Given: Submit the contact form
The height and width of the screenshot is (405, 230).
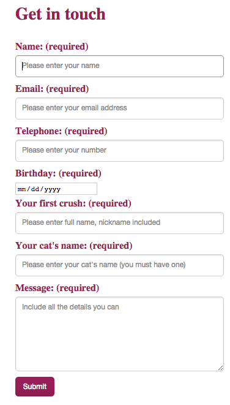Looking at the screenshot, I should point(35,387).
